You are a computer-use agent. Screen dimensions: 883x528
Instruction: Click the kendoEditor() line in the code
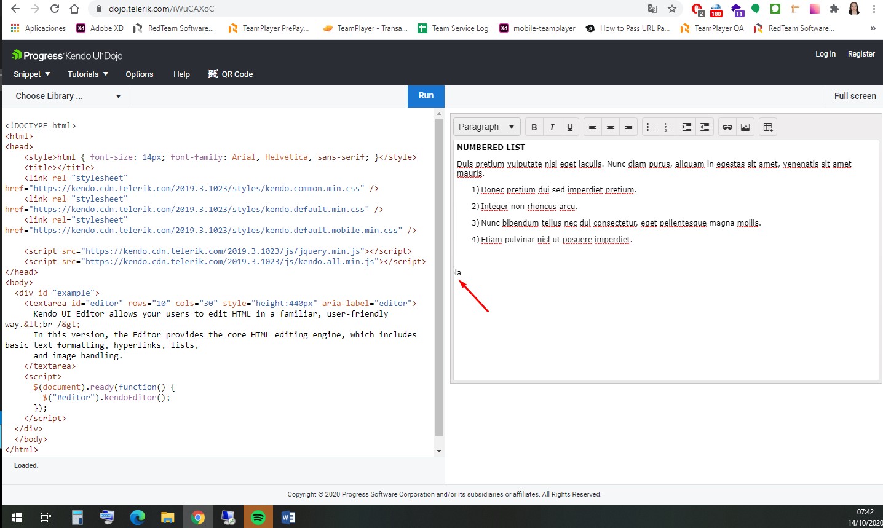point(106,398)
